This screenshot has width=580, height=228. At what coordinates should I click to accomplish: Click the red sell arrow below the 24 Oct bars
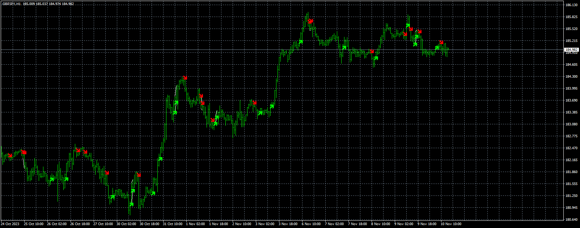[x=10, y=156]
